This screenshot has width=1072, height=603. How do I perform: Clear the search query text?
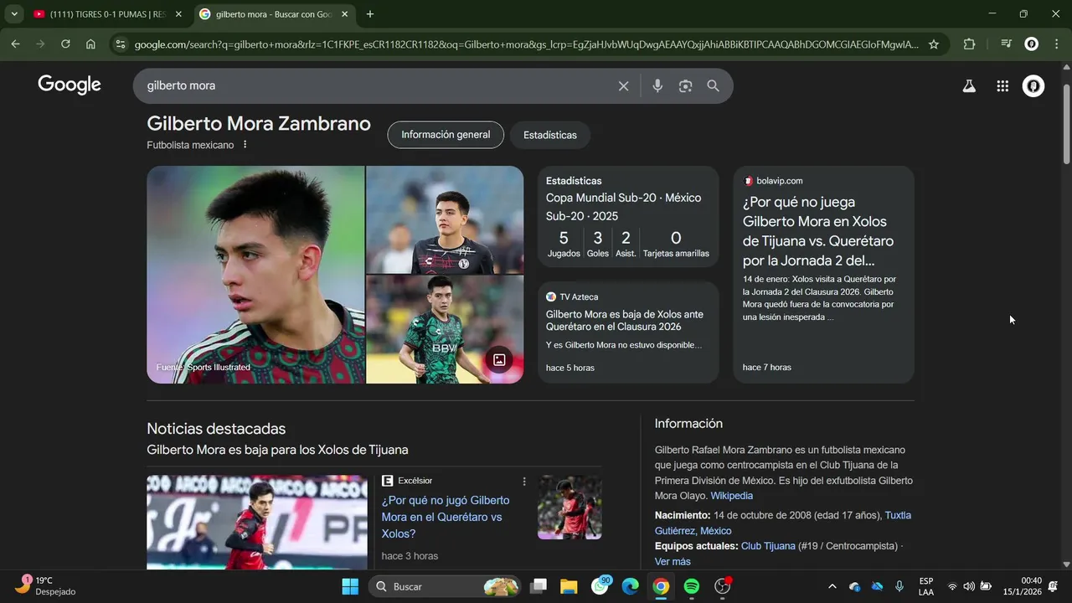(x=623, y=85)
